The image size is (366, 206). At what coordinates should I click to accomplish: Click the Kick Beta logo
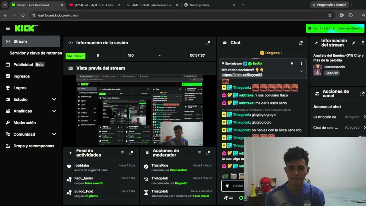26,28
